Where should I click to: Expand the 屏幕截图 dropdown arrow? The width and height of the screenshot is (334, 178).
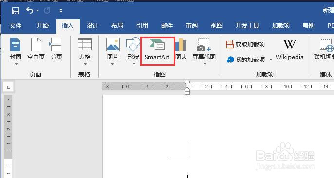(205, 64)
